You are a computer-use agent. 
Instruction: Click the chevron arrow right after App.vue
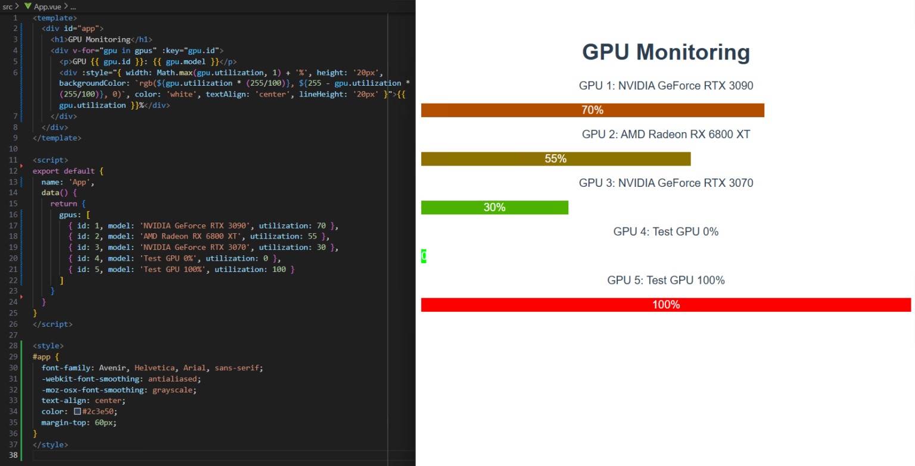(66, 7)
